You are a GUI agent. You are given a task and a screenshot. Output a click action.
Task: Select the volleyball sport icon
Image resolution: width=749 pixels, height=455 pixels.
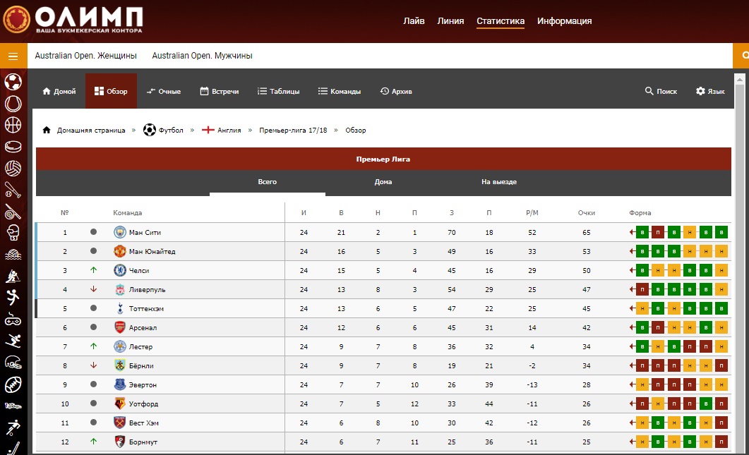tap(13, 168)
